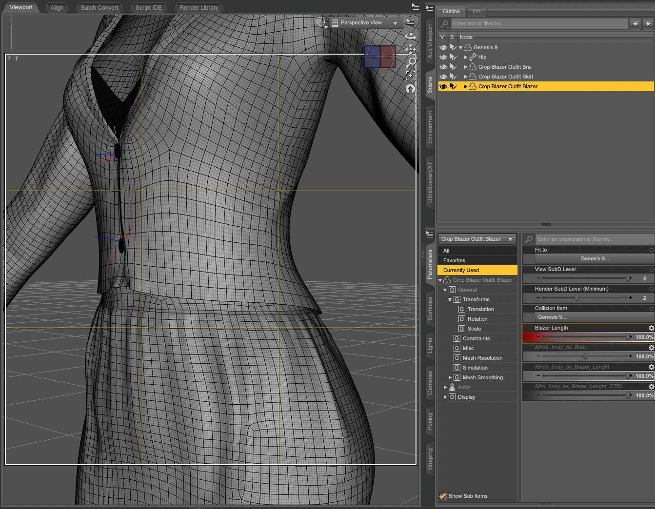Expand the Crop Blazer Outfit Bra node
This screenshot has height=509, width=655.
click(x=466, y=67)
